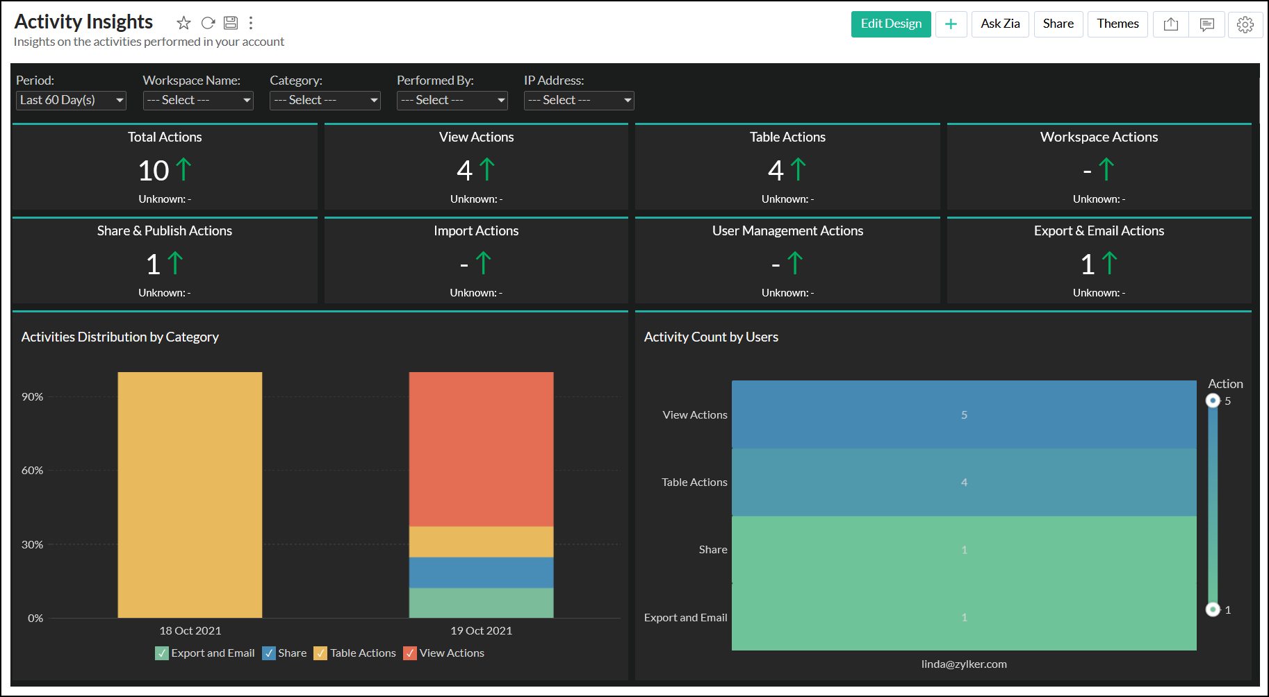Viewport: 1269px width, 697px height.
Task: Open the settings gear icon
Action: click(x=1245, y=24)
